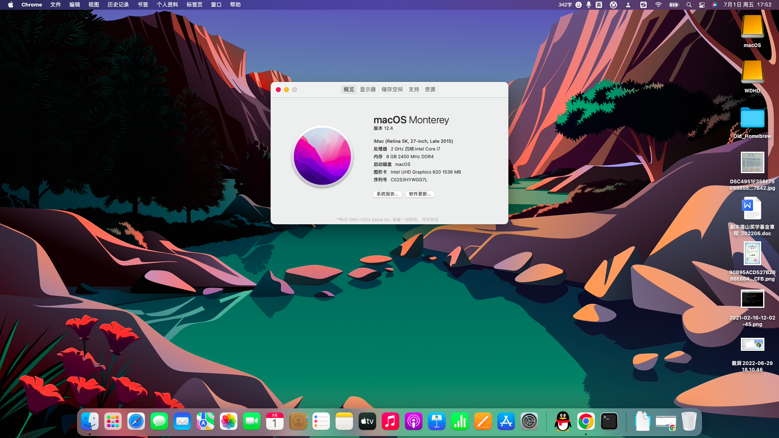The image size is (779, 438).
Task: Click the serial number C02S3HYWGG7L
Action: click(x=409, y=180)
